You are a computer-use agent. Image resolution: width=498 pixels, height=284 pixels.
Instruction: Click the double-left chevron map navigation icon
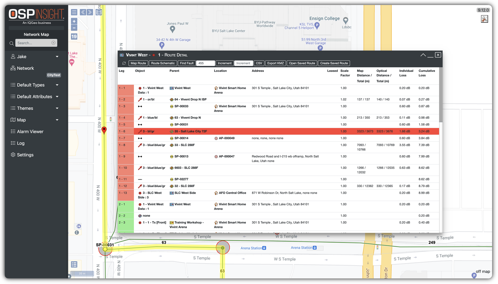click(x=83, y=12)
